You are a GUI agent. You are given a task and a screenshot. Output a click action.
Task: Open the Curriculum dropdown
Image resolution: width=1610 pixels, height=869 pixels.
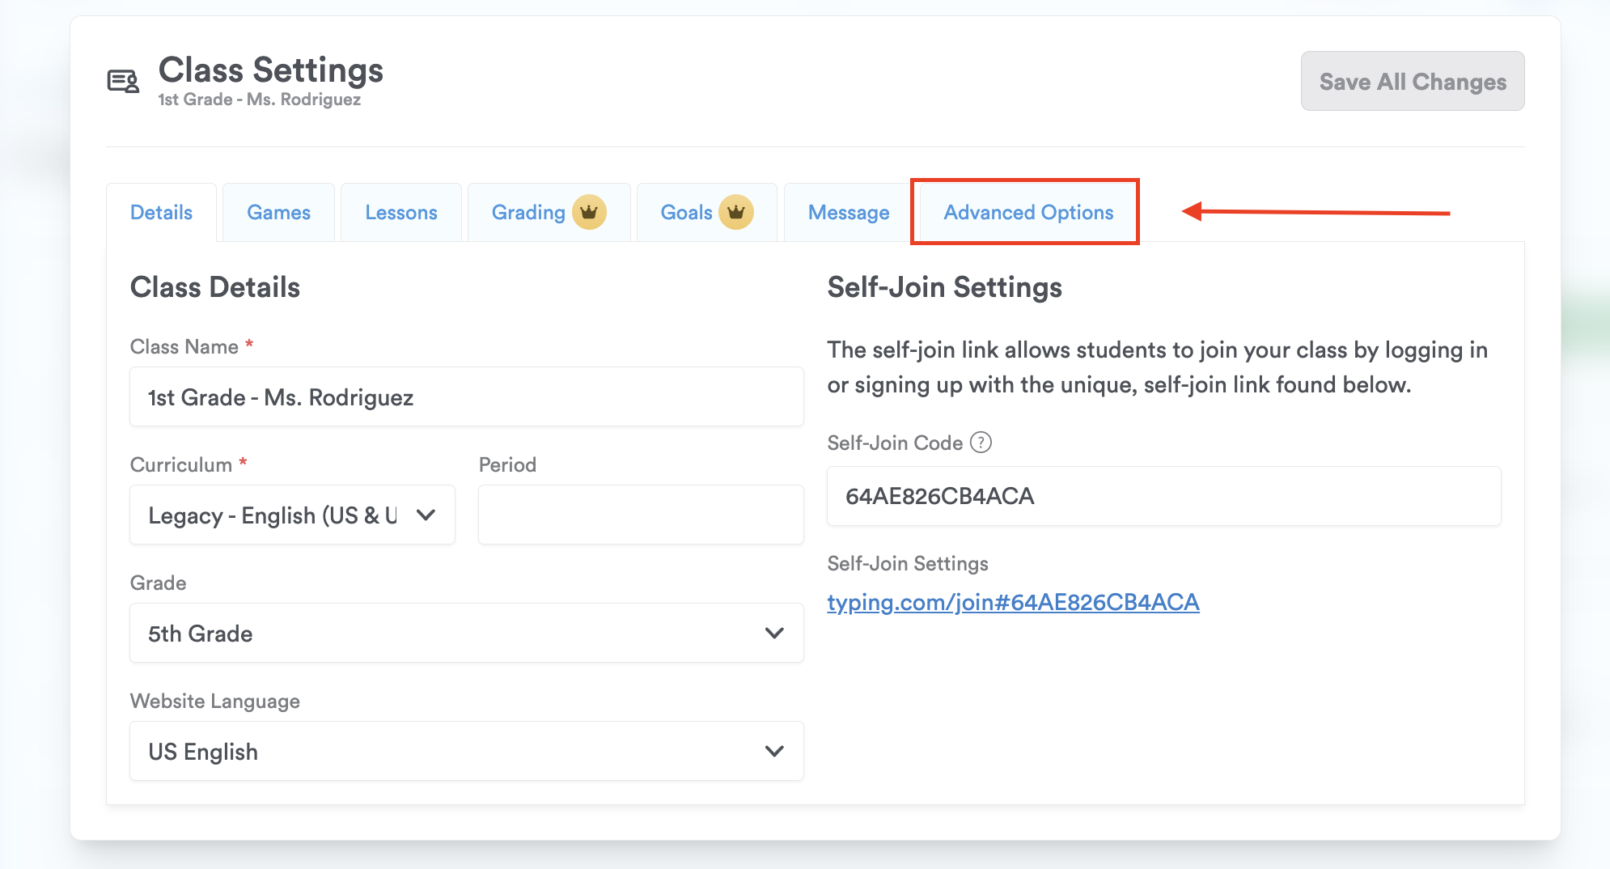tap(292, 515)
